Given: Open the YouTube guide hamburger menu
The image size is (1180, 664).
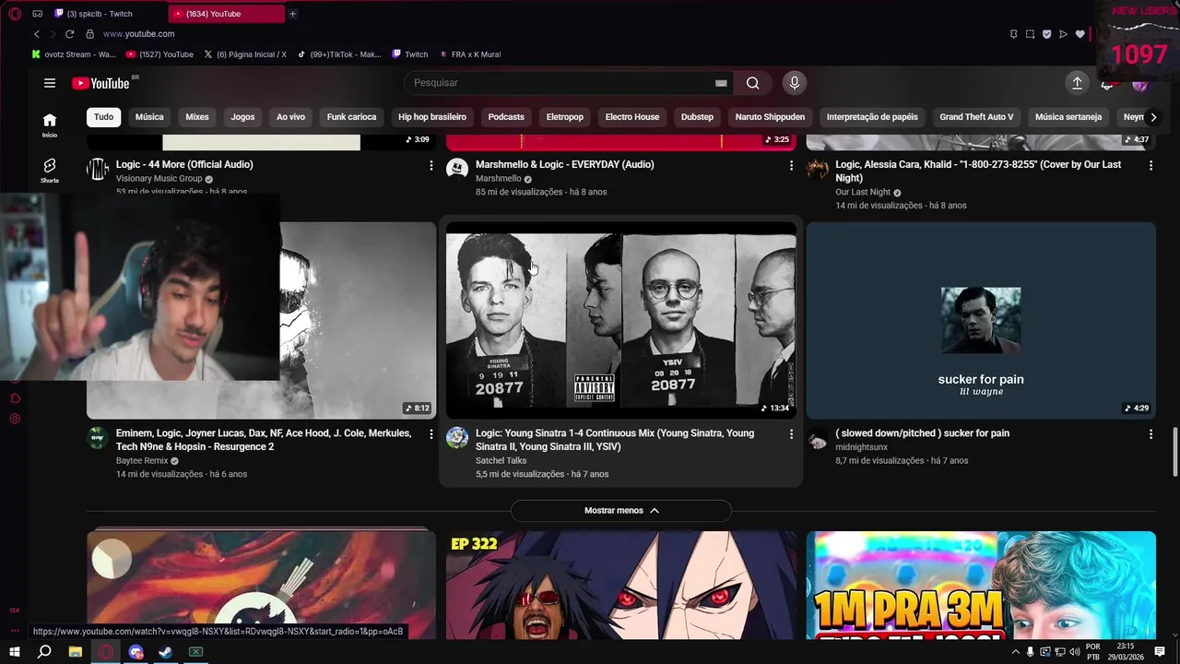Looking at the screenshot, I should (50, 83).
